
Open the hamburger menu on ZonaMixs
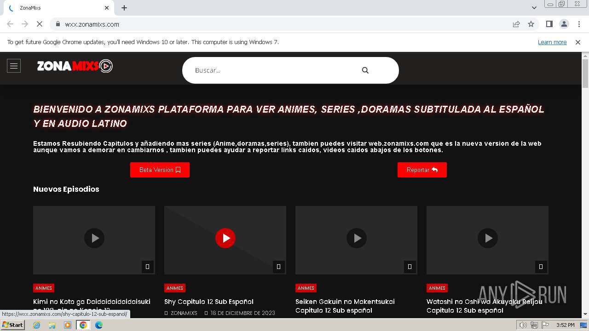tap(14, 66)
